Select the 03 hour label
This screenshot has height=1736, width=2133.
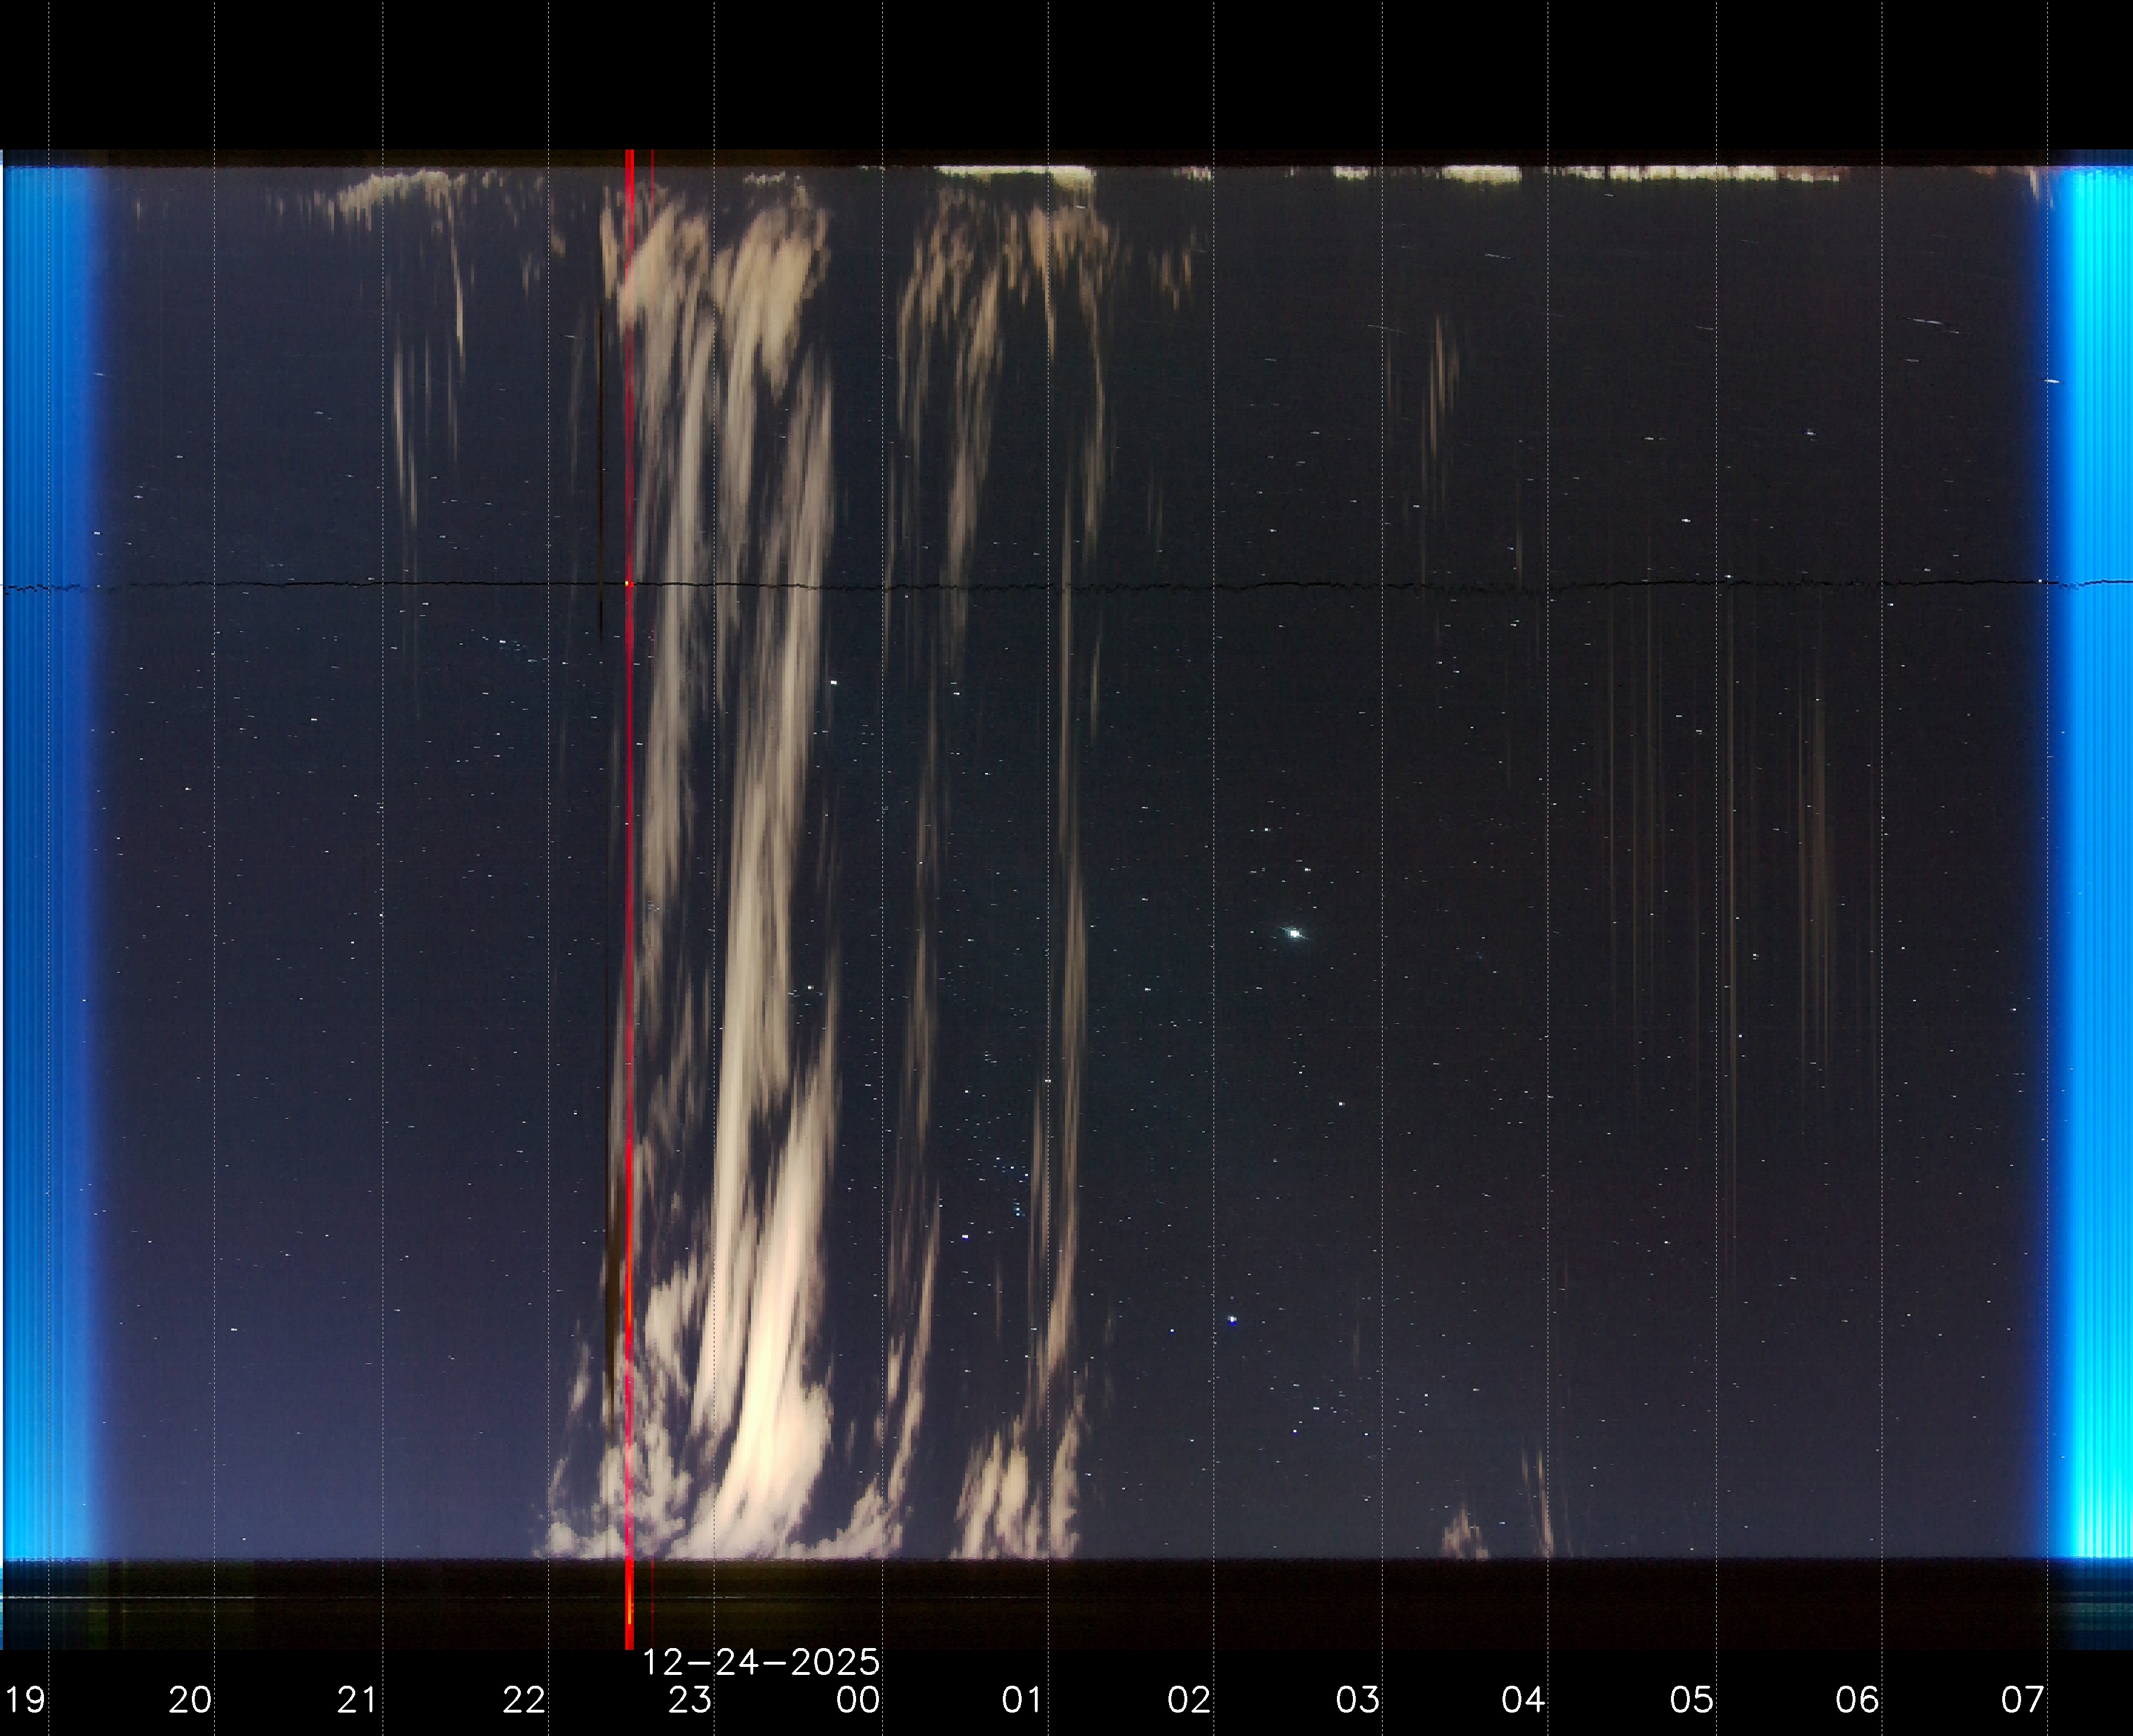1357,1699
